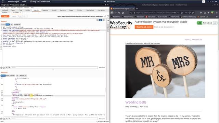
Task: Open Anwendungen menu in top panel
Action: click(x=13, y=1)
